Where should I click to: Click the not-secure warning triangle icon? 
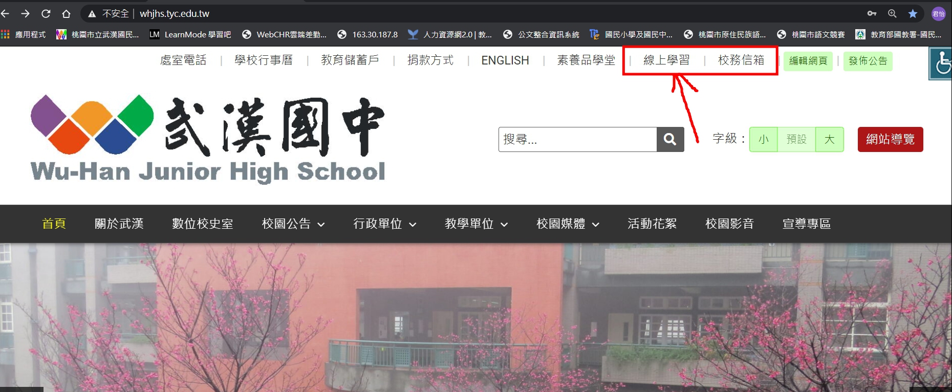tap(92, 14)
